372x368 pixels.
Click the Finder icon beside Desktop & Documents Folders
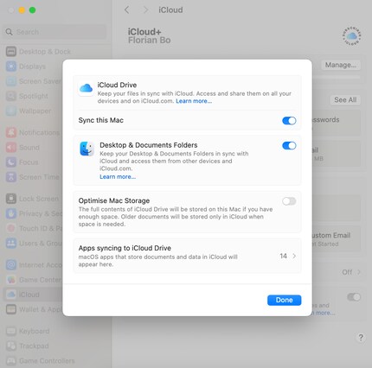[x=87, y=149]
